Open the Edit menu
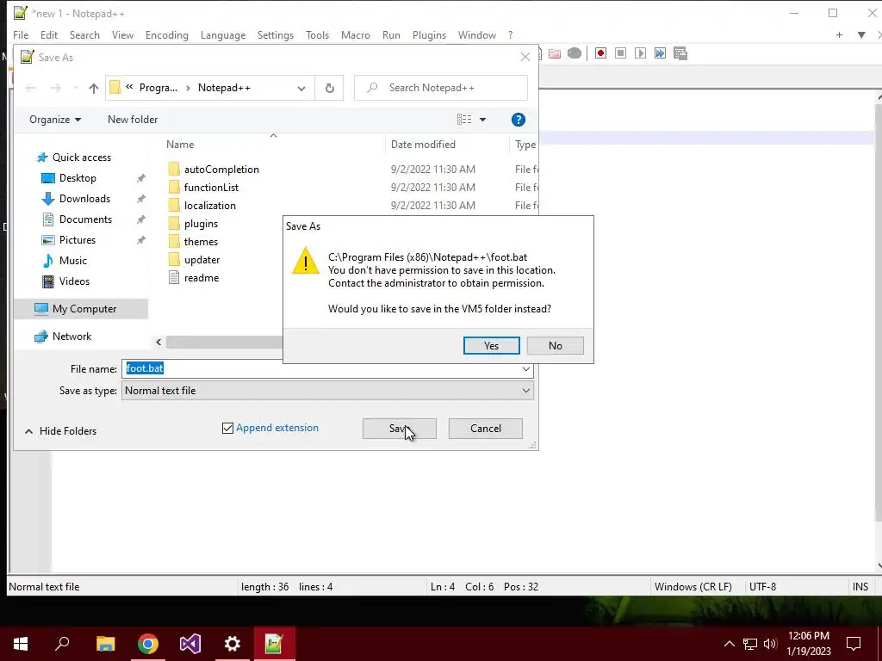 (x=49, y=34)
